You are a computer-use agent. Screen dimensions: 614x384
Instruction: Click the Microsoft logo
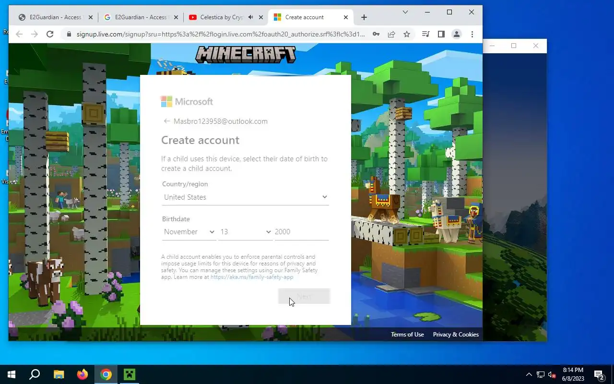tap(187, 102)
